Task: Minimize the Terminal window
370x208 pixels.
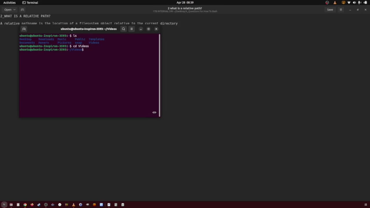Action: click(x=141, y=29)
